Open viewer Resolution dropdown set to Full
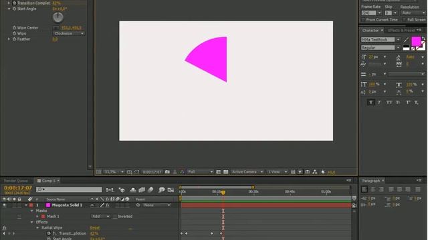The height and width of the screenshot is (240, 428). pos(200,172)
